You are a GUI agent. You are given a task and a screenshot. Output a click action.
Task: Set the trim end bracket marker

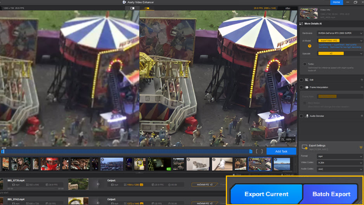point(262,151)
